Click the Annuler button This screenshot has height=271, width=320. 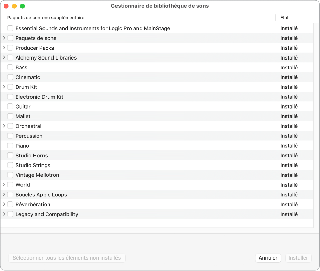(268, 258)
